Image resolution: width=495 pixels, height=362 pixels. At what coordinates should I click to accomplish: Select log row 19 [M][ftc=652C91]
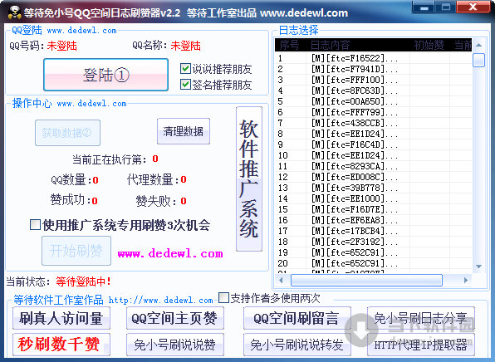[x=374, y=252]
